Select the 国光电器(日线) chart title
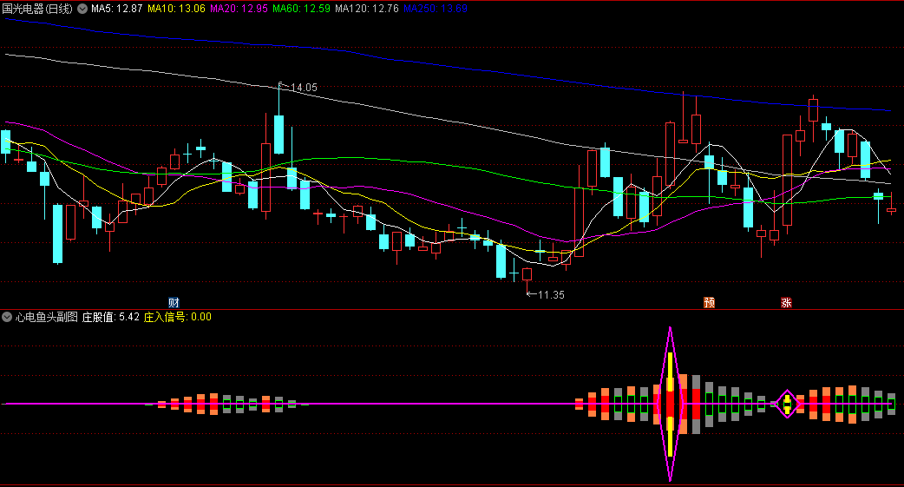 coord(37,9)
